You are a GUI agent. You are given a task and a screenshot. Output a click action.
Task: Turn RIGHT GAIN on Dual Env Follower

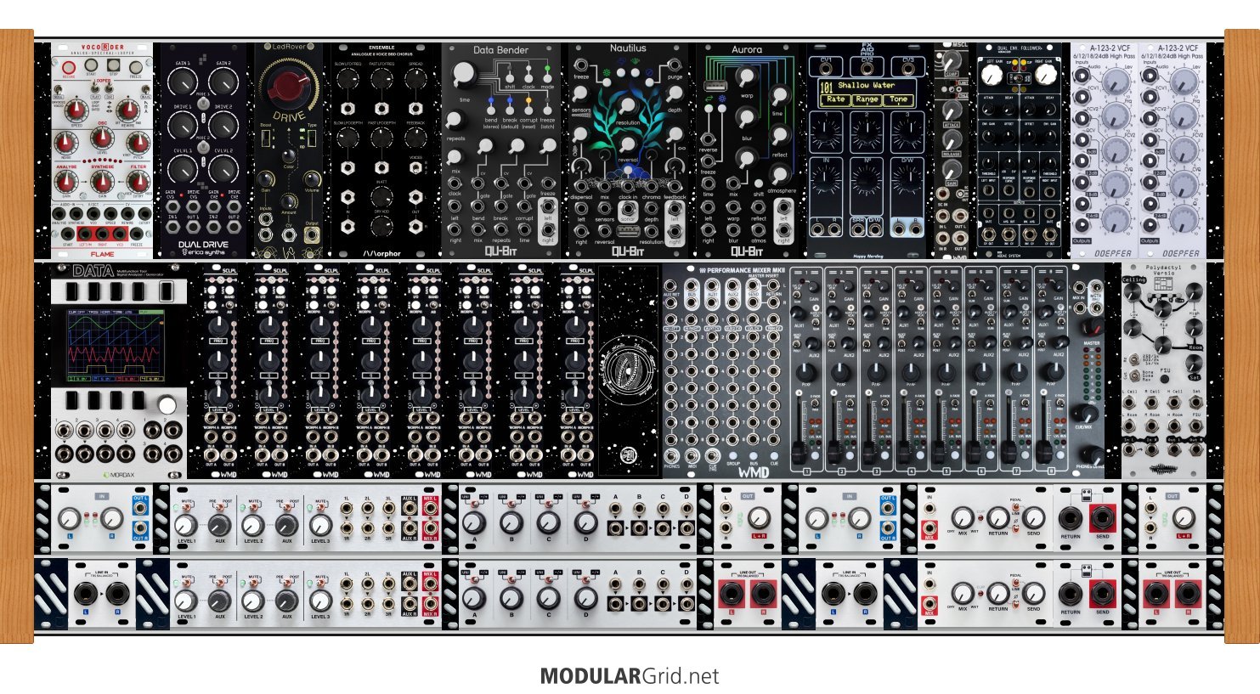1046,76
